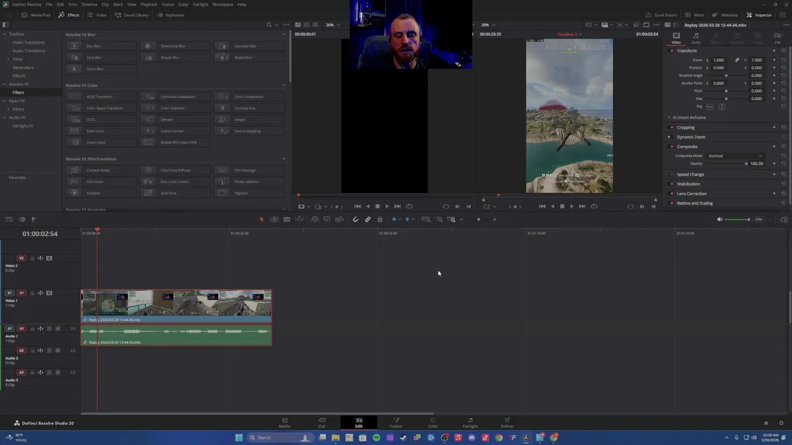The width and height of the screenshot is (792, 445).
Task: Search the Effects library magnifier icon
Action: click(x=269, y=25)
